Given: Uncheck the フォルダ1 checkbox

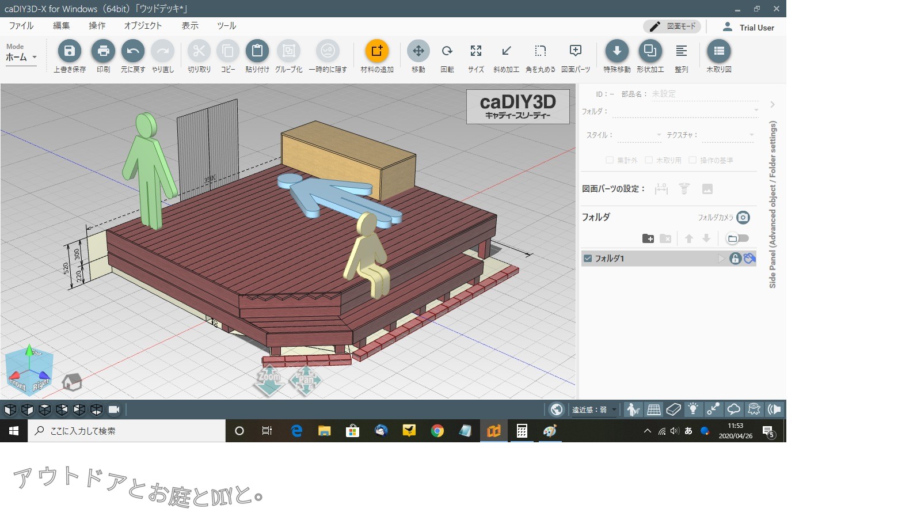Looking at the screenshot, I should pos(588,259).
